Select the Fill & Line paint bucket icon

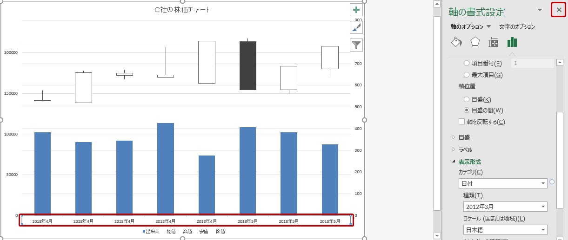(x=456, y=42)
